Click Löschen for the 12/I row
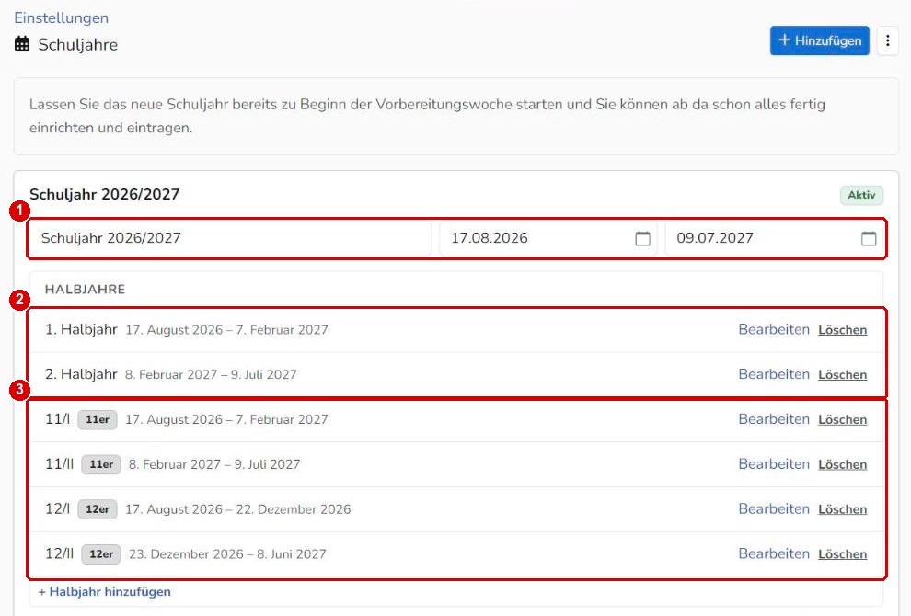 [x=842, y=509]
